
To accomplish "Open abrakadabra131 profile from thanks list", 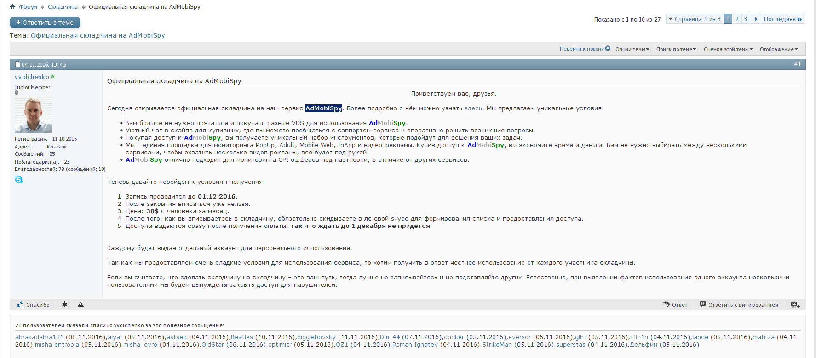I will 40,337.
